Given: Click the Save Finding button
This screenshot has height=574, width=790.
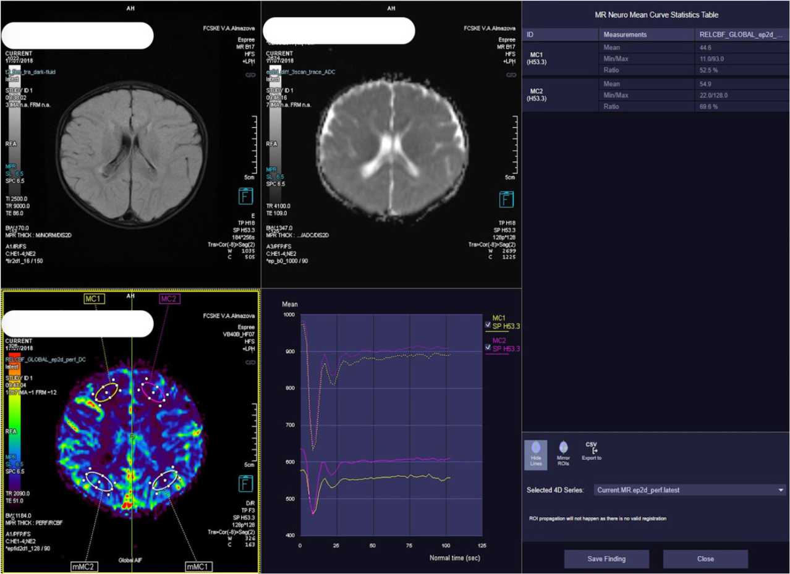Looking at the screenshot, I should coord(606,559).
